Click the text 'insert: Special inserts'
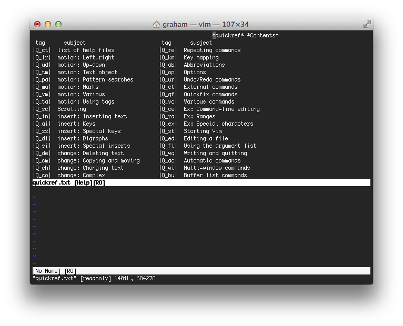The image size is (403, 326). pyautogui.click(x=94, y=146)
